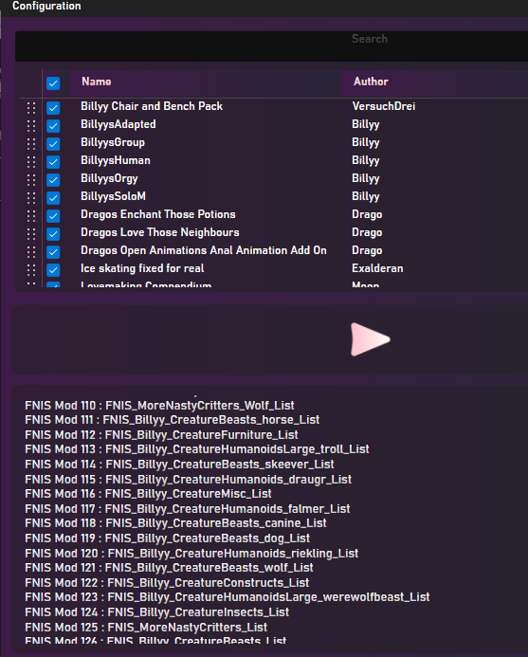Click log line FNIS Mod 117 CreatureHumanoids_falmer_List
Viewport: 528px width, 657px height.
pos(188,509)
